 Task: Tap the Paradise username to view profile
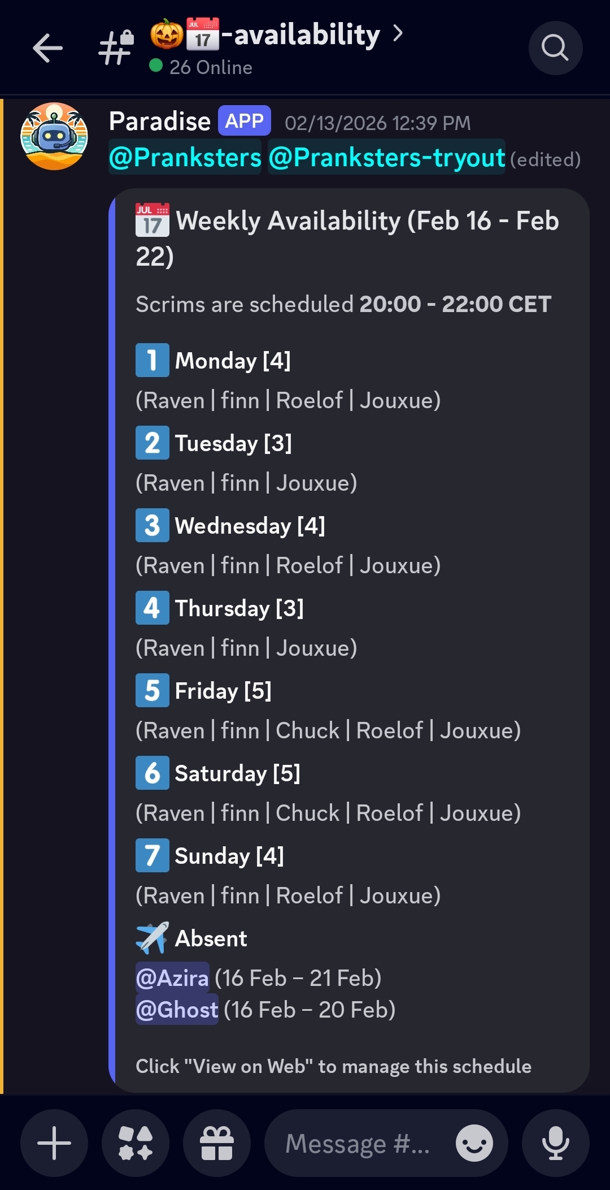[x=160, y=120]
